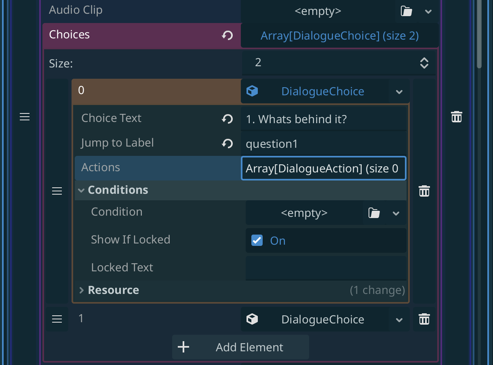Expand the Resource section
Screen dimensions: 493x365
[x=81, y=290]
